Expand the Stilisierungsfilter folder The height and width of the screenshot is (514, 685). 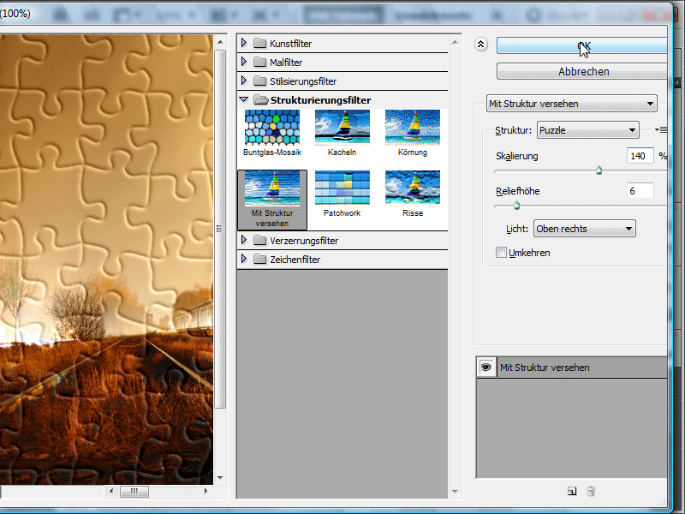coord(244,81)
